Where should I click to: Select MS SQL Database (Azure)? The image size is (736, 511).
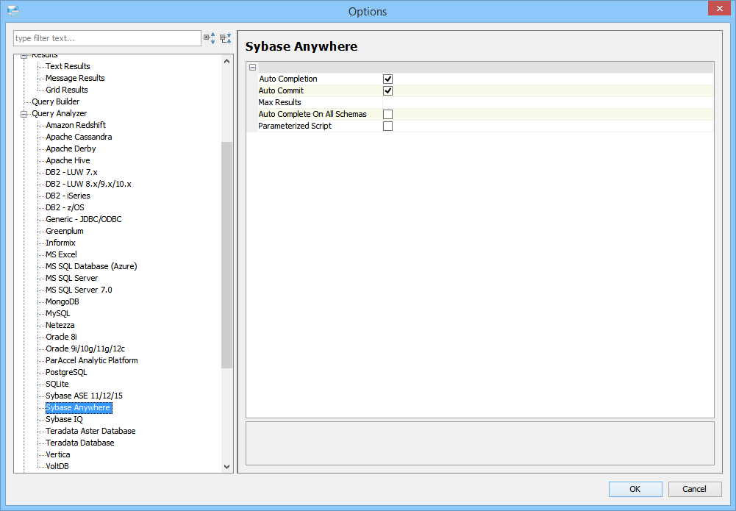pyautogui.click(x=91, y=266)
